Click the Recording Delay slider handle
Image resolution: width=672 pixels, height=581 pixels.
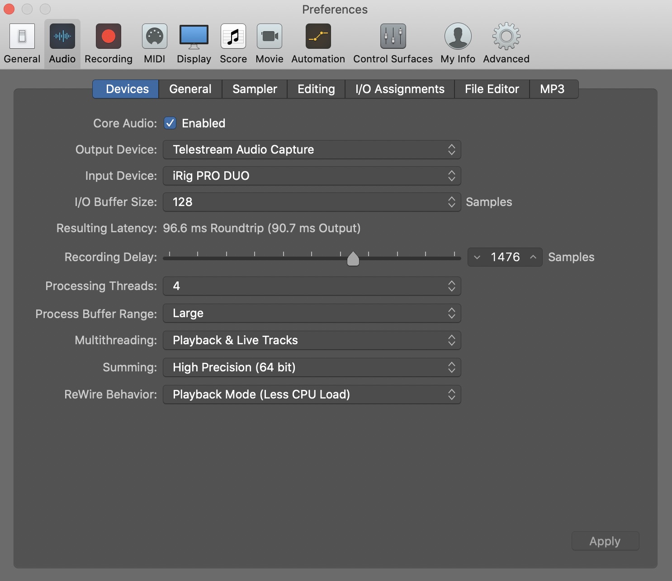pos(353,258)
